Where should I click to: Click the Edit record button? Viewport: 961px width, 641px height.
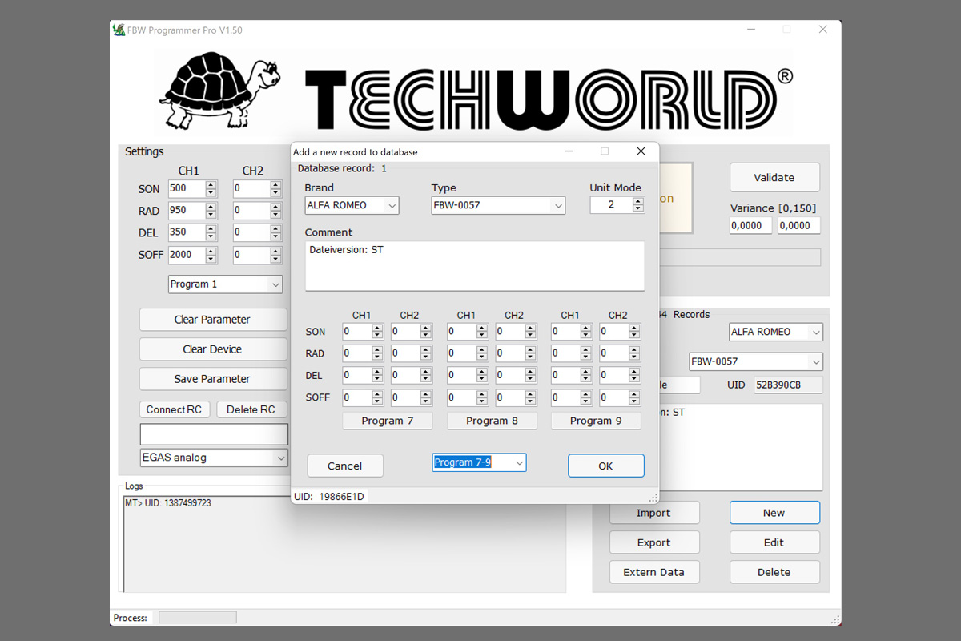click(x=774, y=542)
